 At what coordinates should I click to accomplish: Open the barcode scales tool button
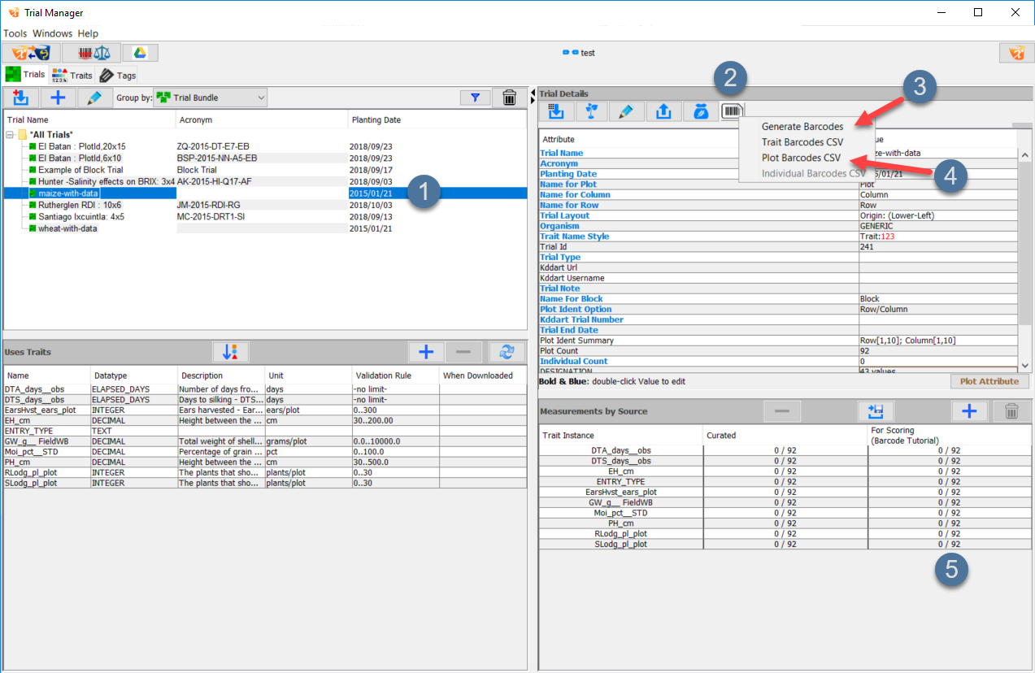(92, 53)
